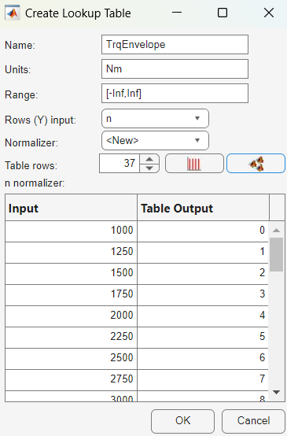
Task: Select the Table Output cell with value 4
Action: tap(203, 316)
